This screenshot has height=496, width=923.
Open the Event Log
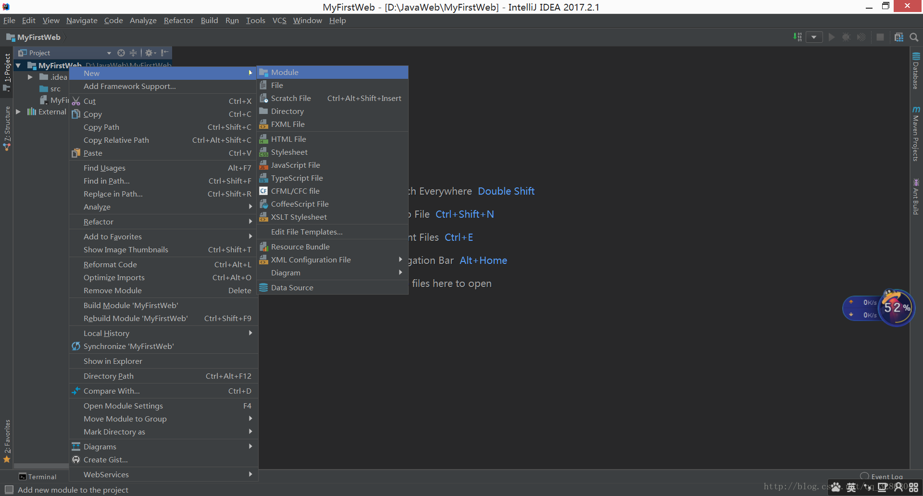pos(881,477)
